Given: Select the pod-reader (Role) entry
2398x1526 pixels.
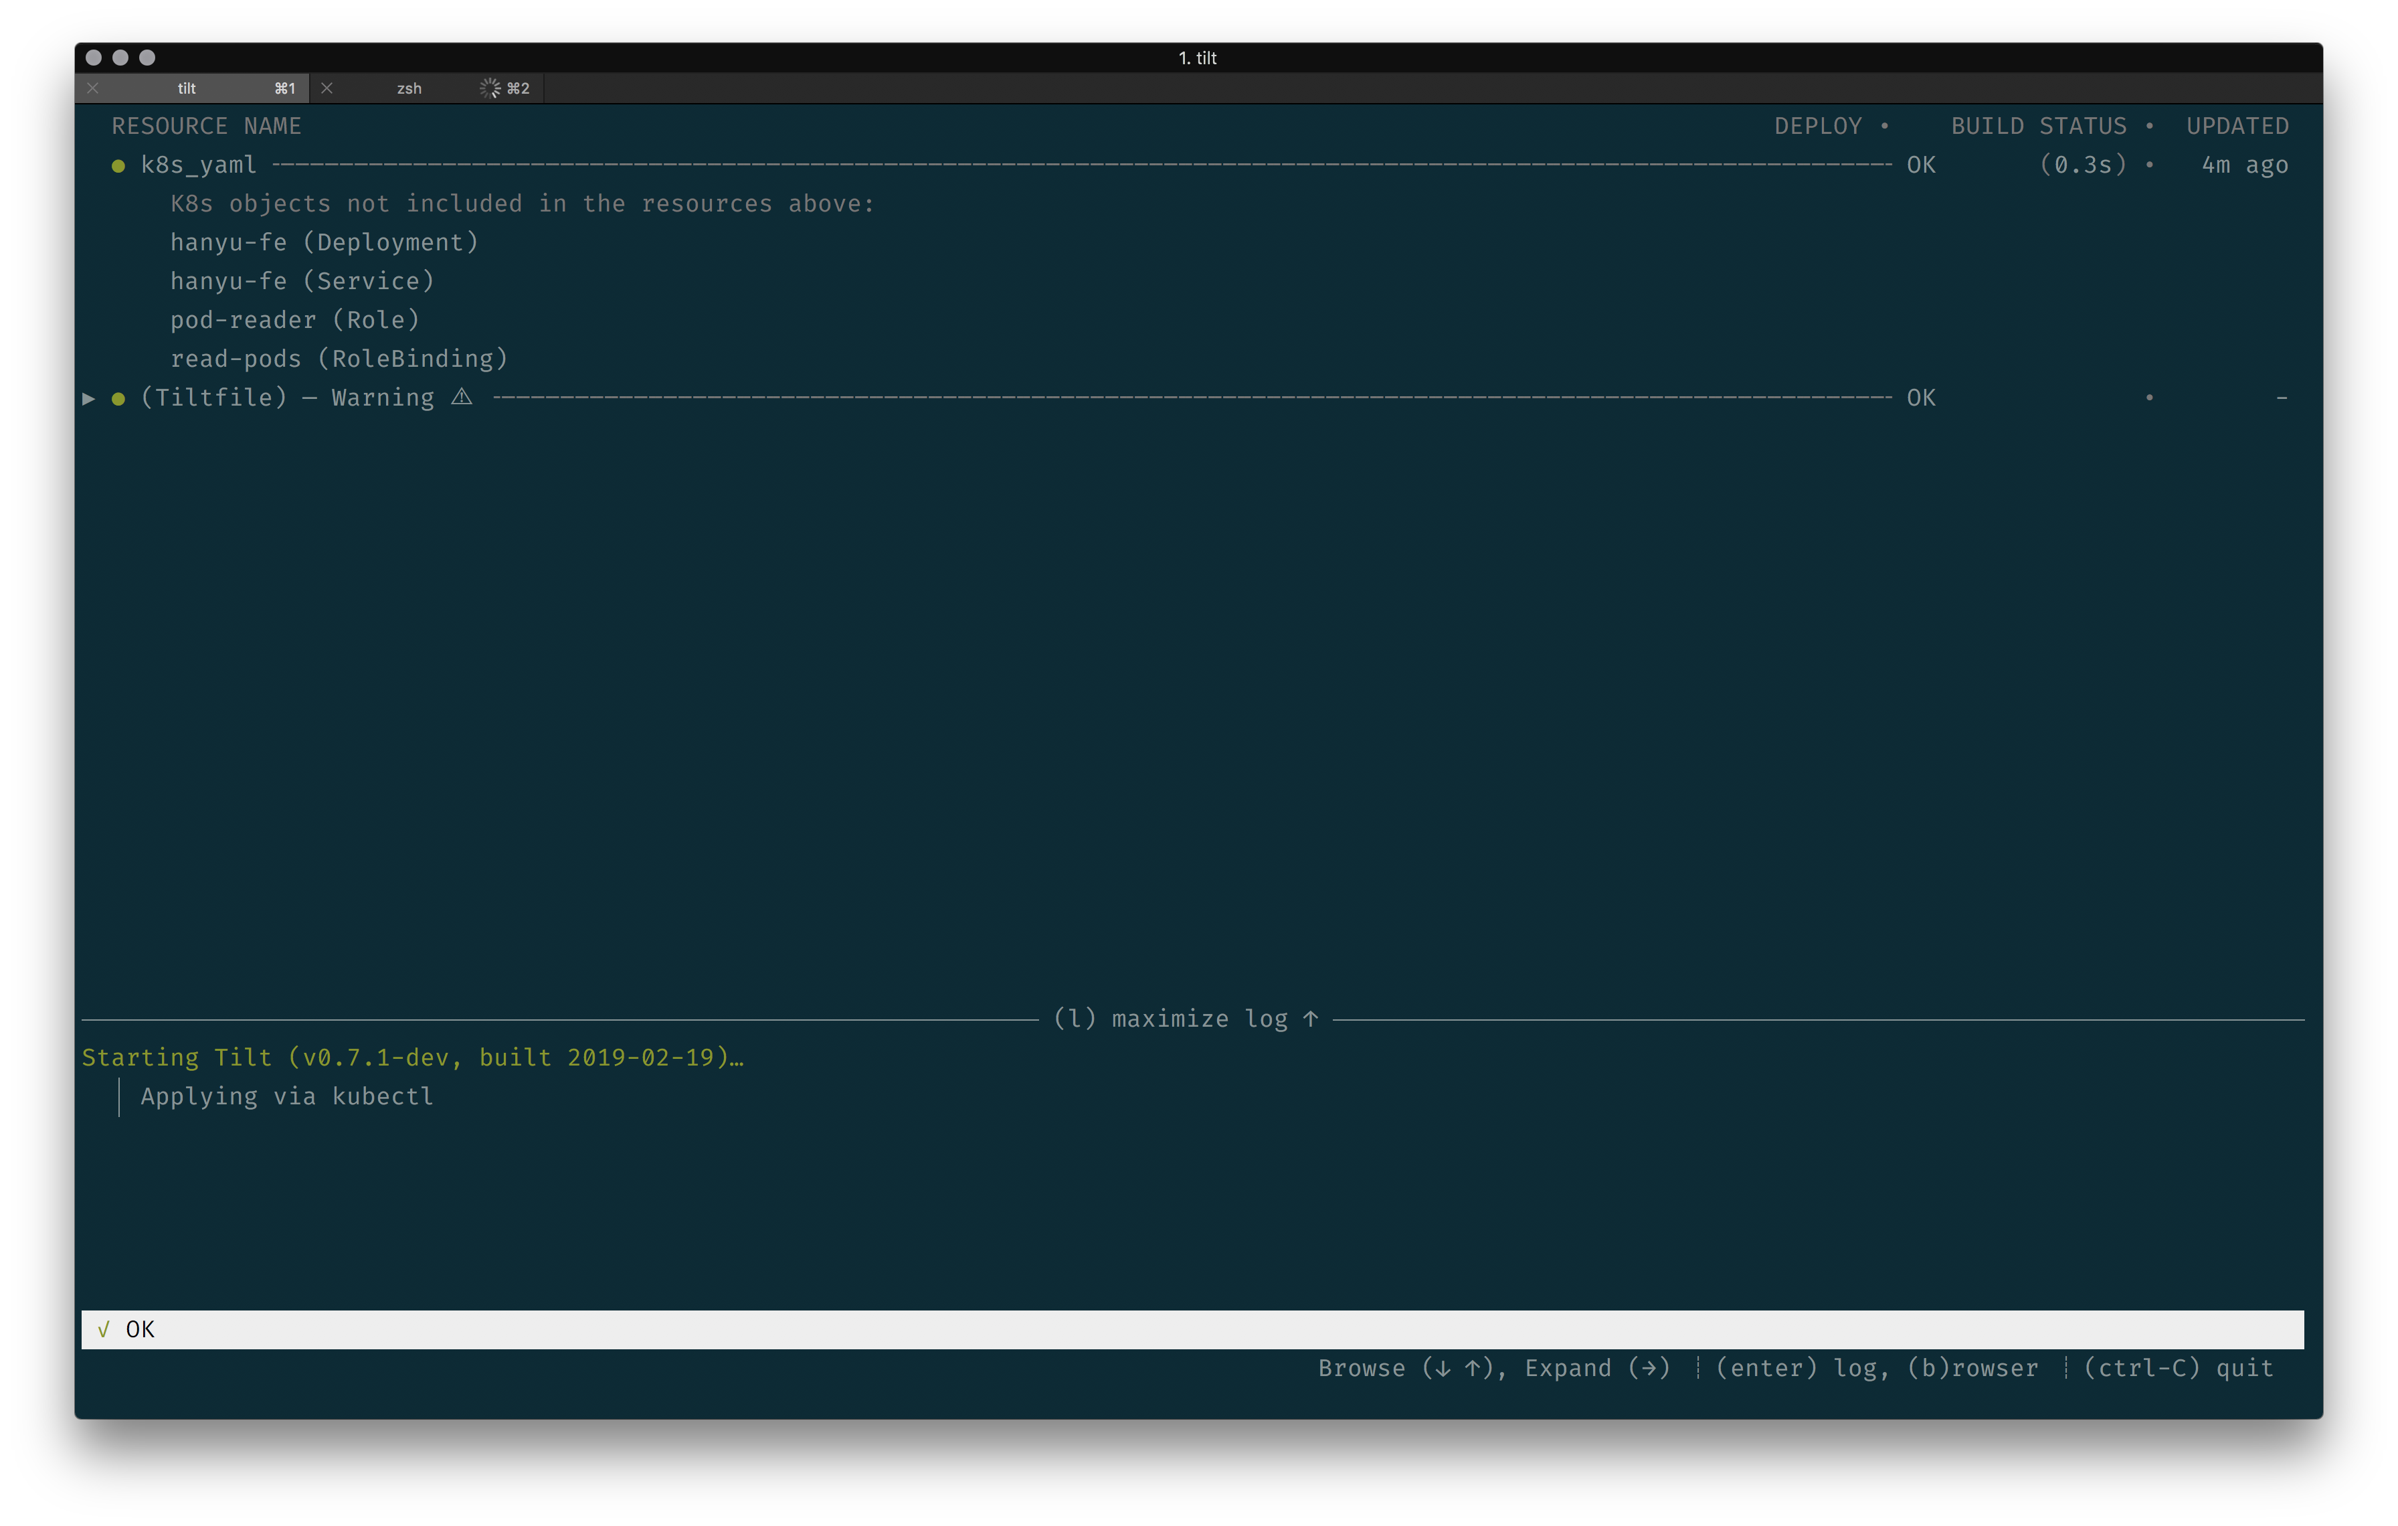Looking at the screenshot, I should click(296, 320).
